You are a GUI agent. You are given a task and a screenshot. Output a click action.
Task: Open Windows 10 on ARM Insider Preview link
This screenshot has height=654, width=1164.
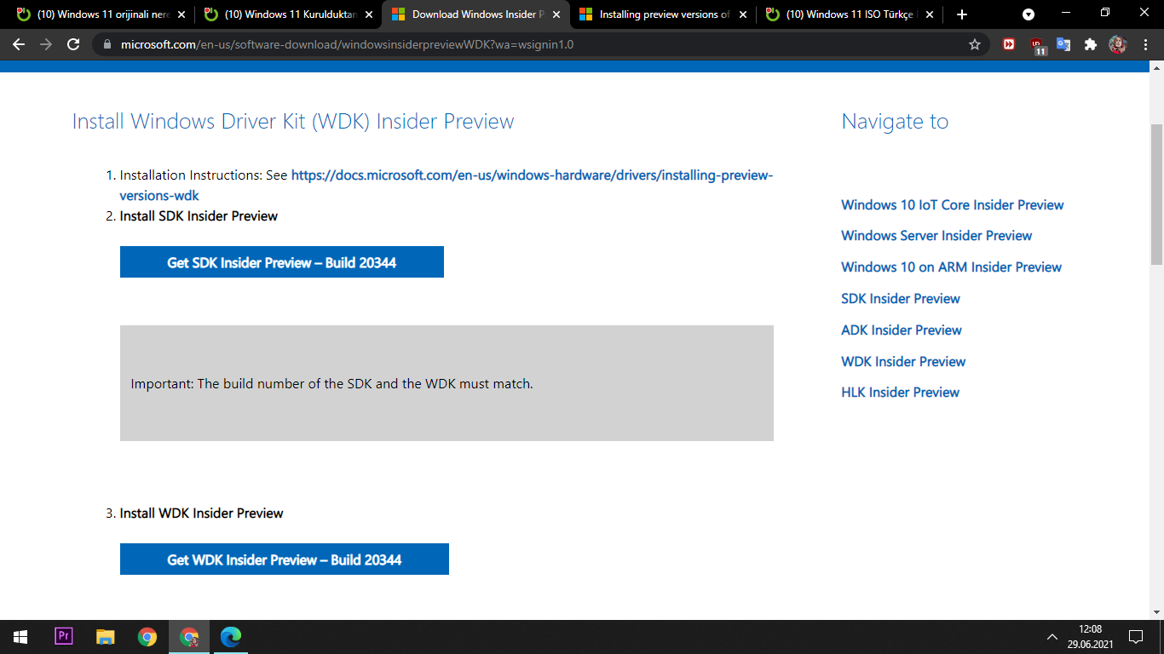coord(952,267)
